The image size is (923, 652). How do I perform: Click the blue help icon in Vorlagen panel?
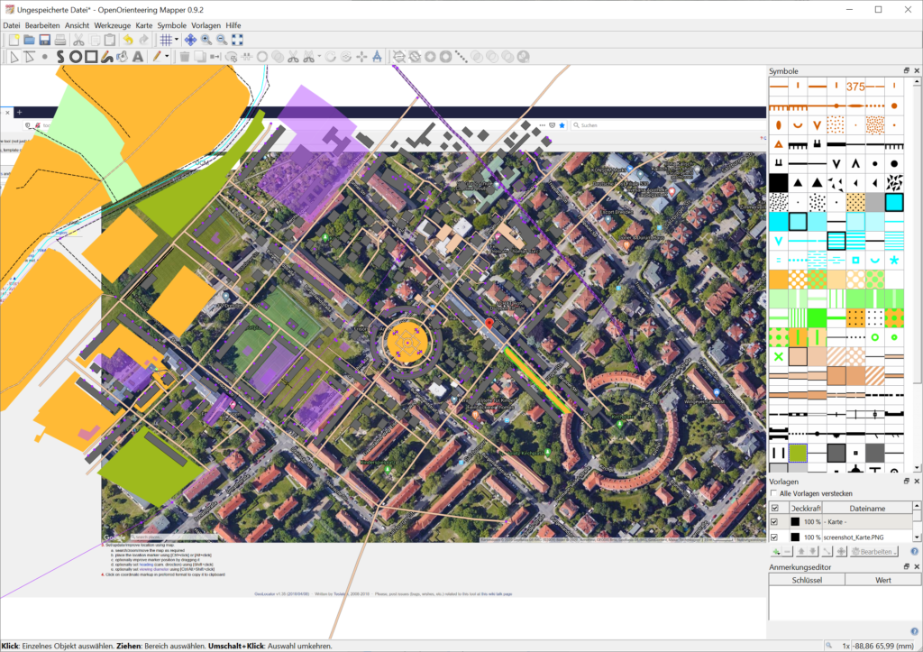914,551
